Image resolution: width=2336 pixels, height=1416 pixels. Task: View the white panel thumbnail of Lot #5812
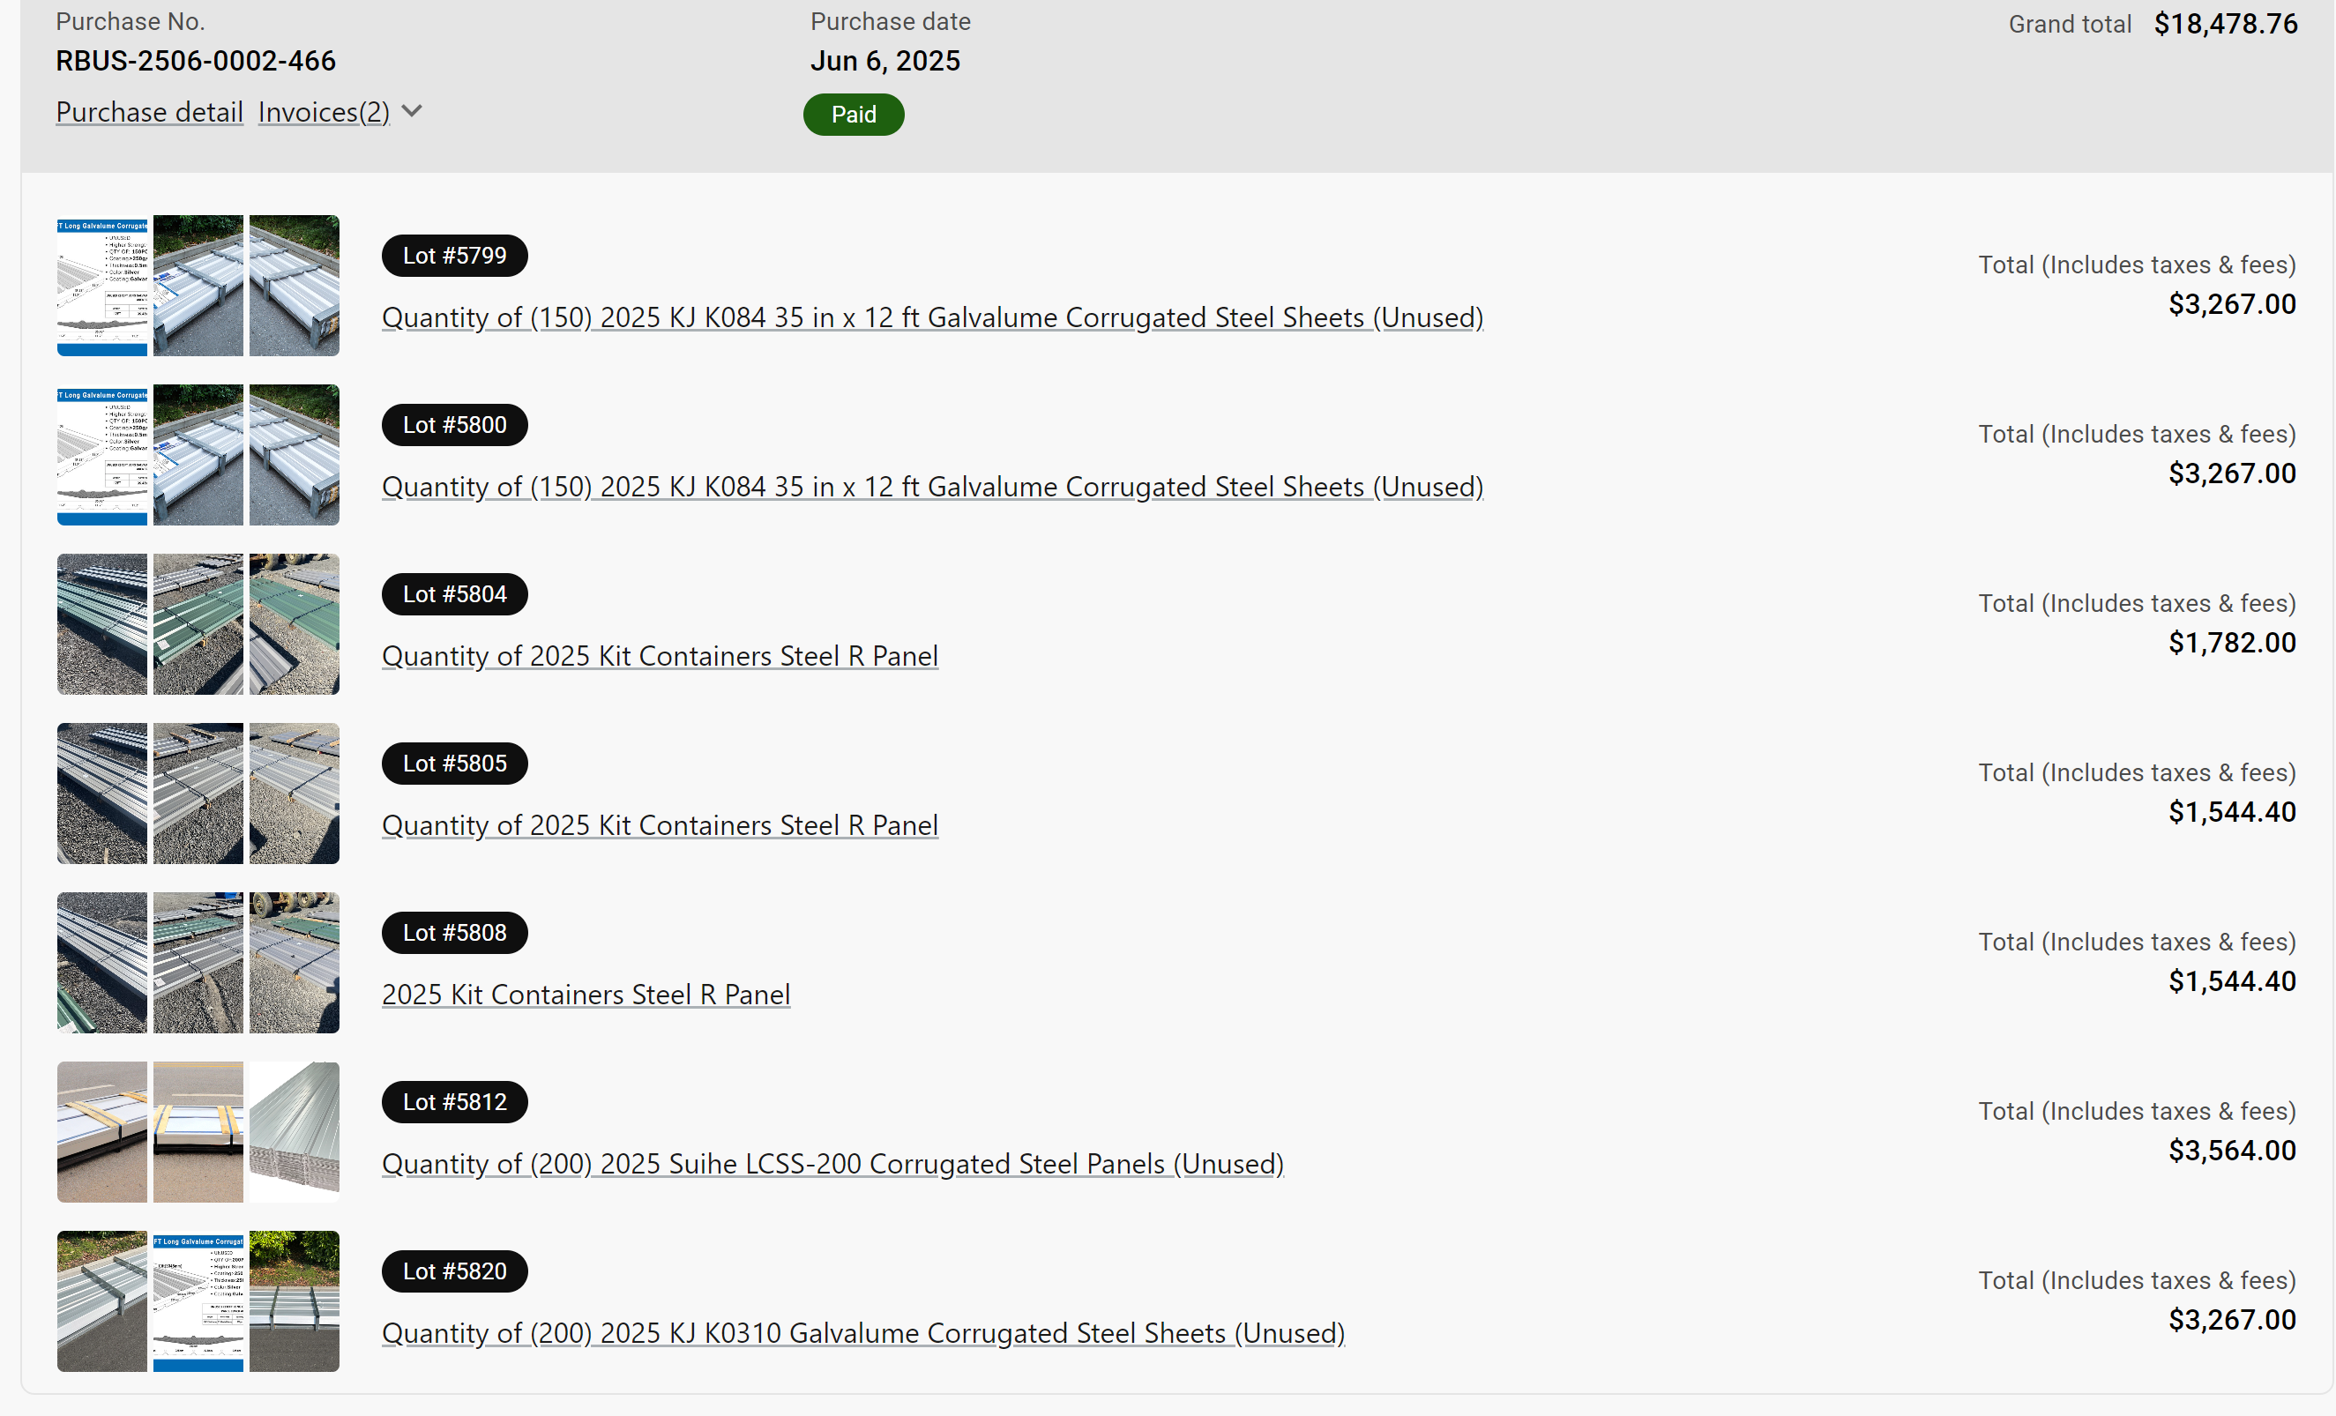coord(294,1132)
